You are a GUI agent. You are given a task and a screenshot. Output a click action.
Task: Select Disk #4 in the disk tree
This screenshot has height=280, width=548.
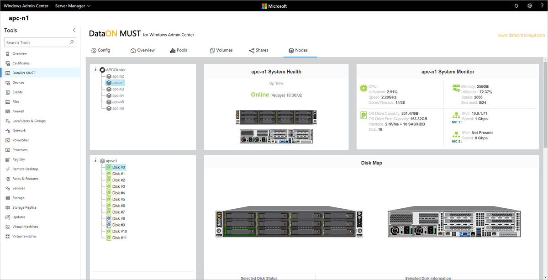pos(116,193)
